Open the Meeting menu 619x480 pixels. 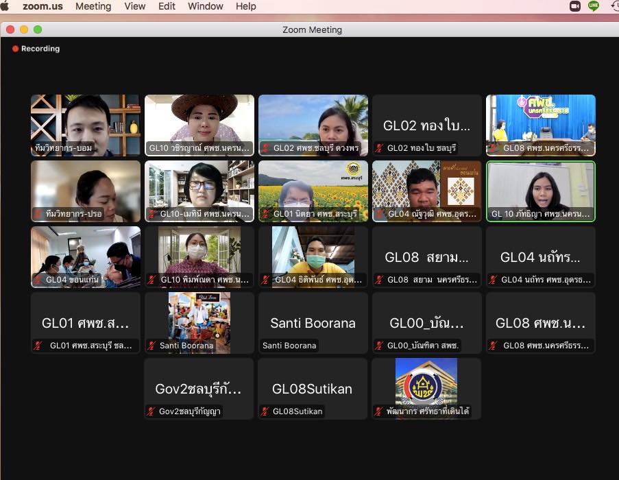click(93, 6)
